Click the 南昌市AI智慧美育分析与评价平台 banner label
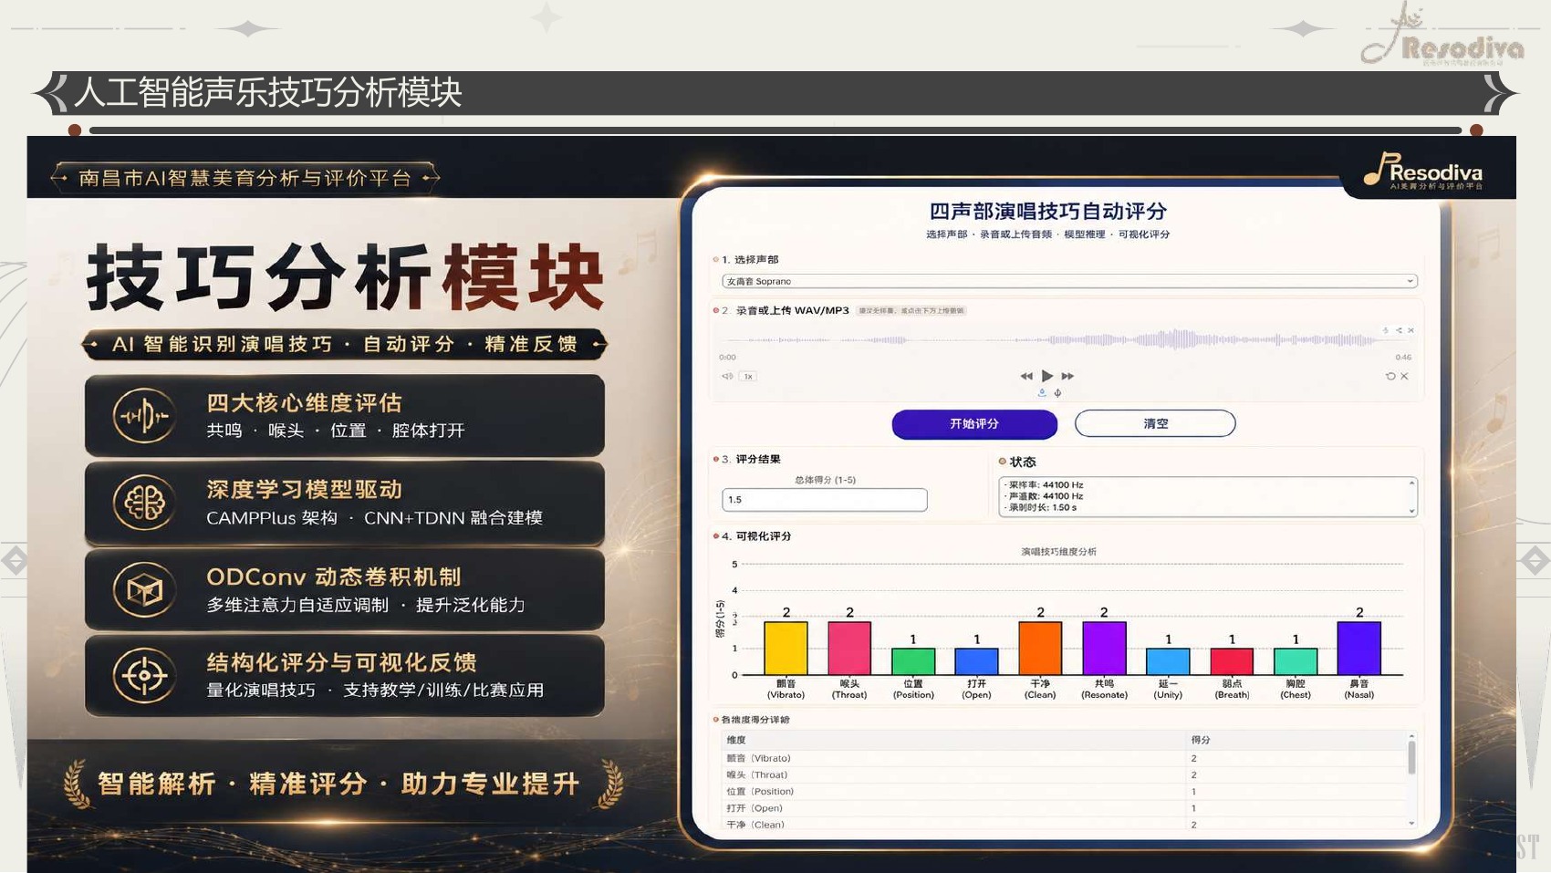 (245, 178)
